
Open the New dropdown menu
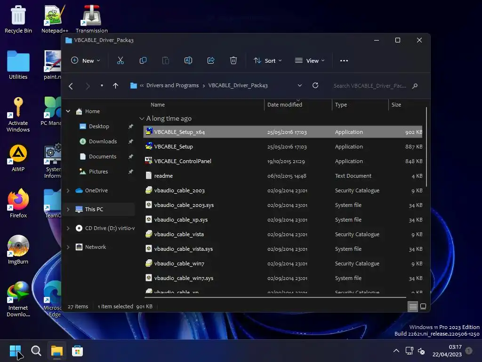86,61
